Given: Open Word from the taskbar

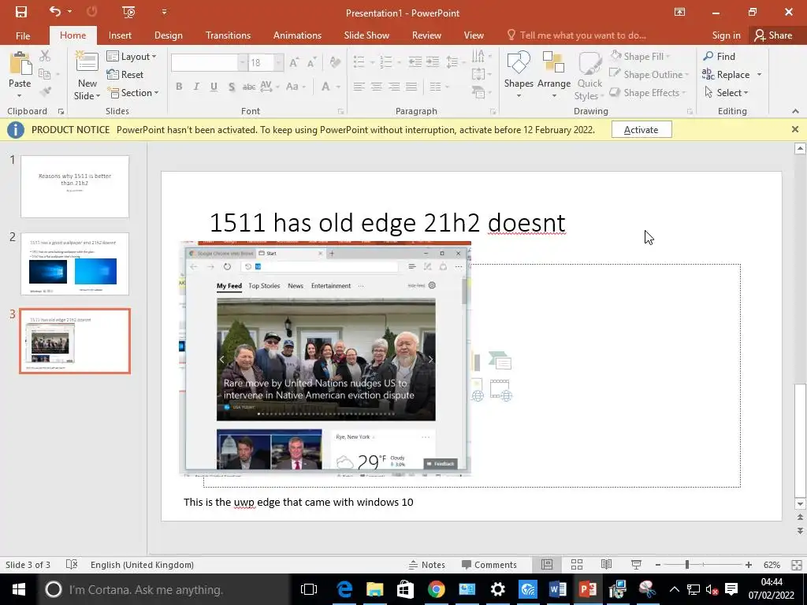Looking at the screenshot, I should click(x=557, y=589).
